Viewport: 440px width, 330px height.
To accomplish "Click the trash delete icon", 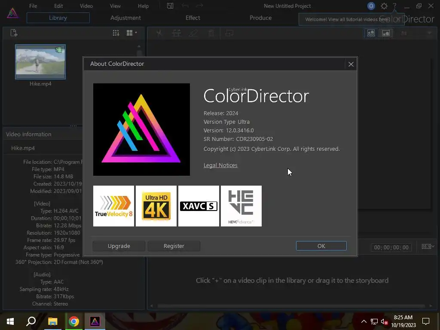I will pos(211,34).
